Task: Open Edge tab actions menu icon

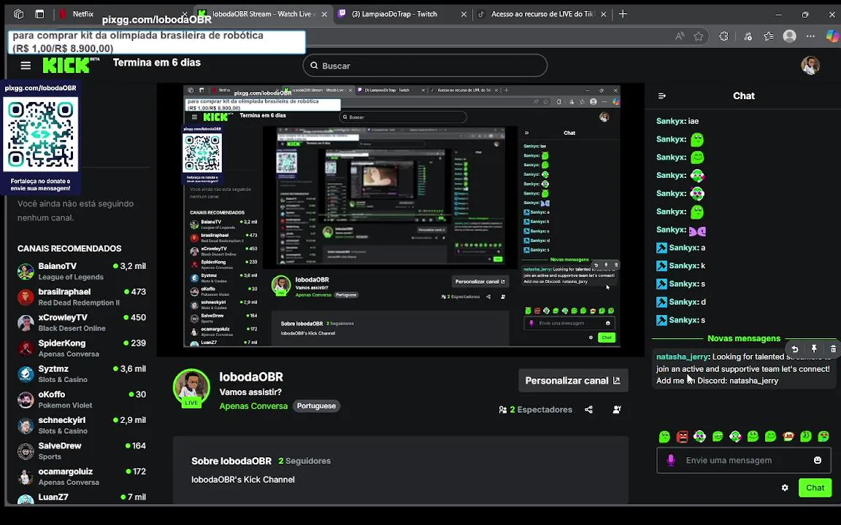Action: click(39, 15)
